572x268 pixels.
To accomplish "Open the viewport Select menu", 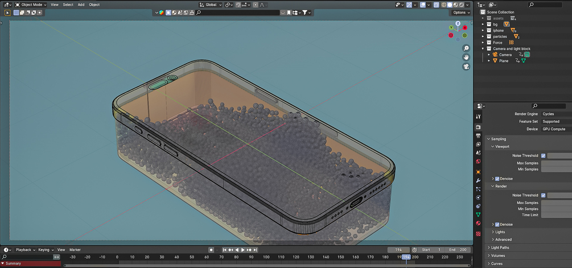I will 68,5.
